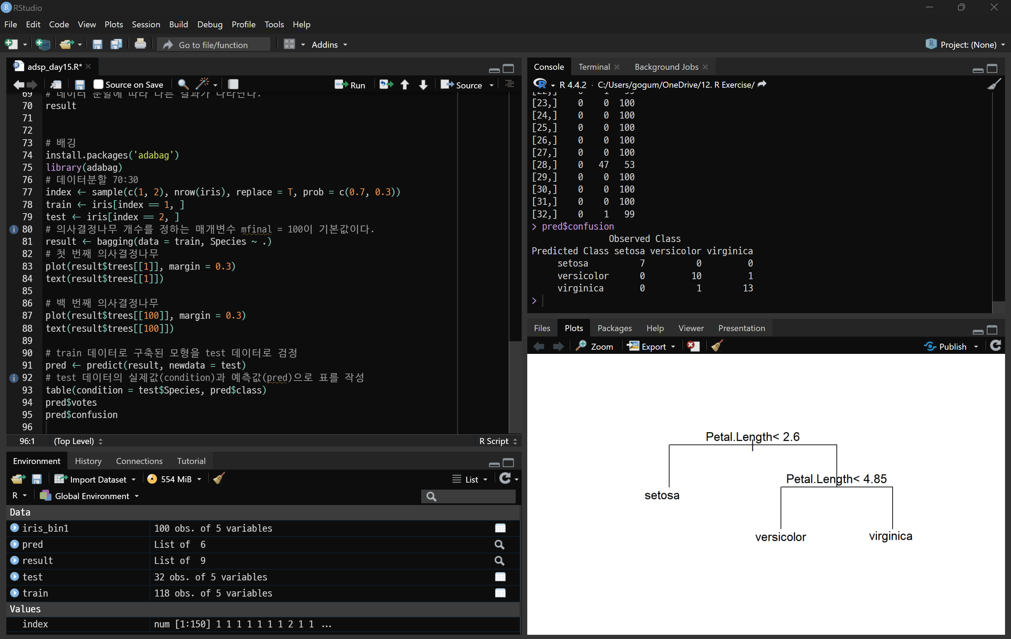Click Show in new window icon in editor
The height and width of the screenshot is (639, 1011).
point(56,85)
